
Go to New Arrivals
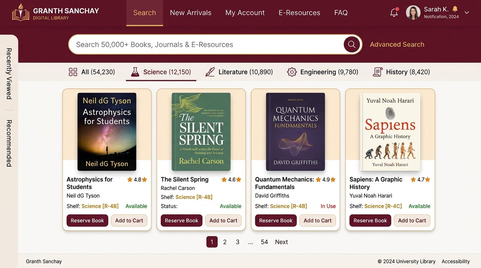pyautogui.click(x=191, y=13)
